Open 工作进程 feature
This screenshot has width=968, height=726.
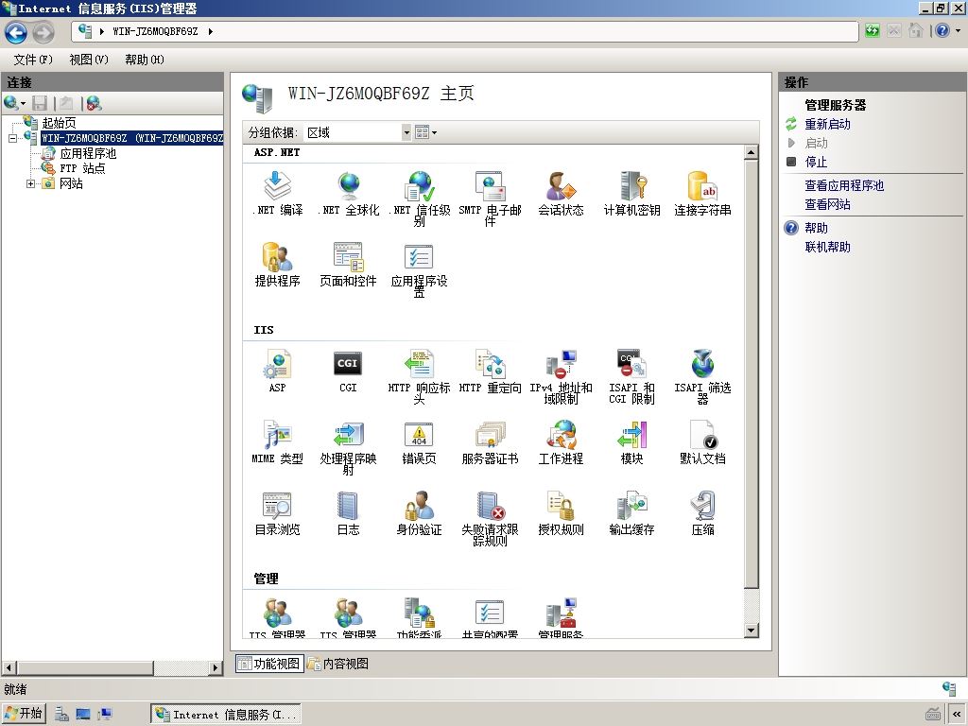561,442
